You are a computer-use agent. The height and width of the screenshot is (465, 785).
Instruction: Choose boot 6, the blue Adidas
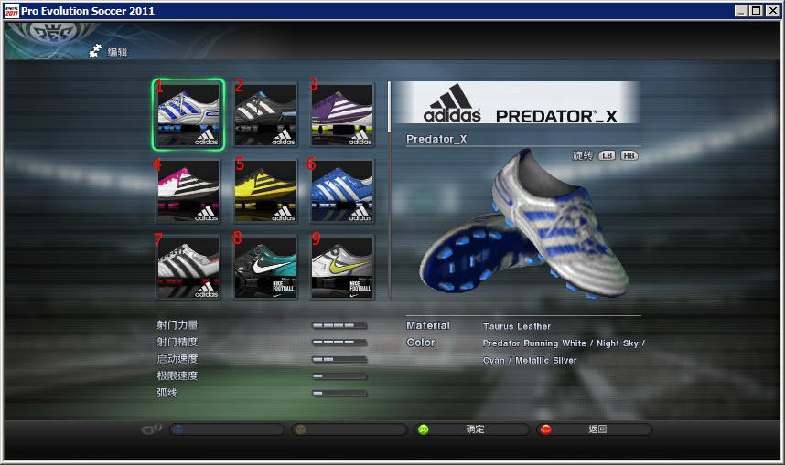(342, 191)
